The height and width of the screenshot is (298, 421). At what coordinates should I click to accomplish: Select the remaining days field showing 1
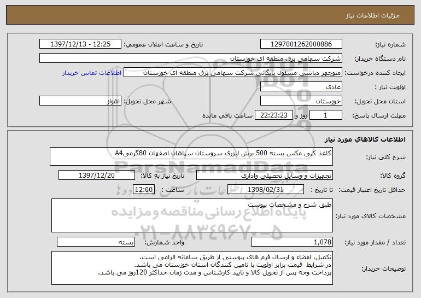tap(326, 115)
